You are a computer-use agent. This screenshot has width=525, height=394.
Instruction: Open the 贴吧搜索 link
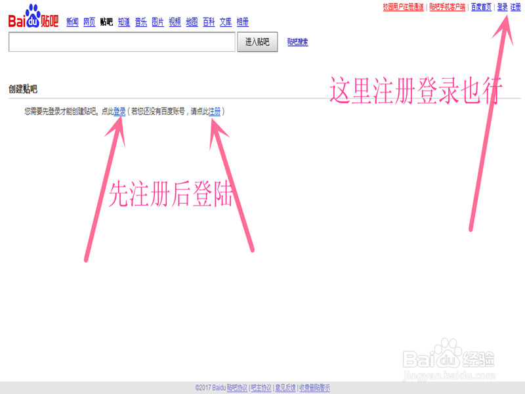(298, 42)
